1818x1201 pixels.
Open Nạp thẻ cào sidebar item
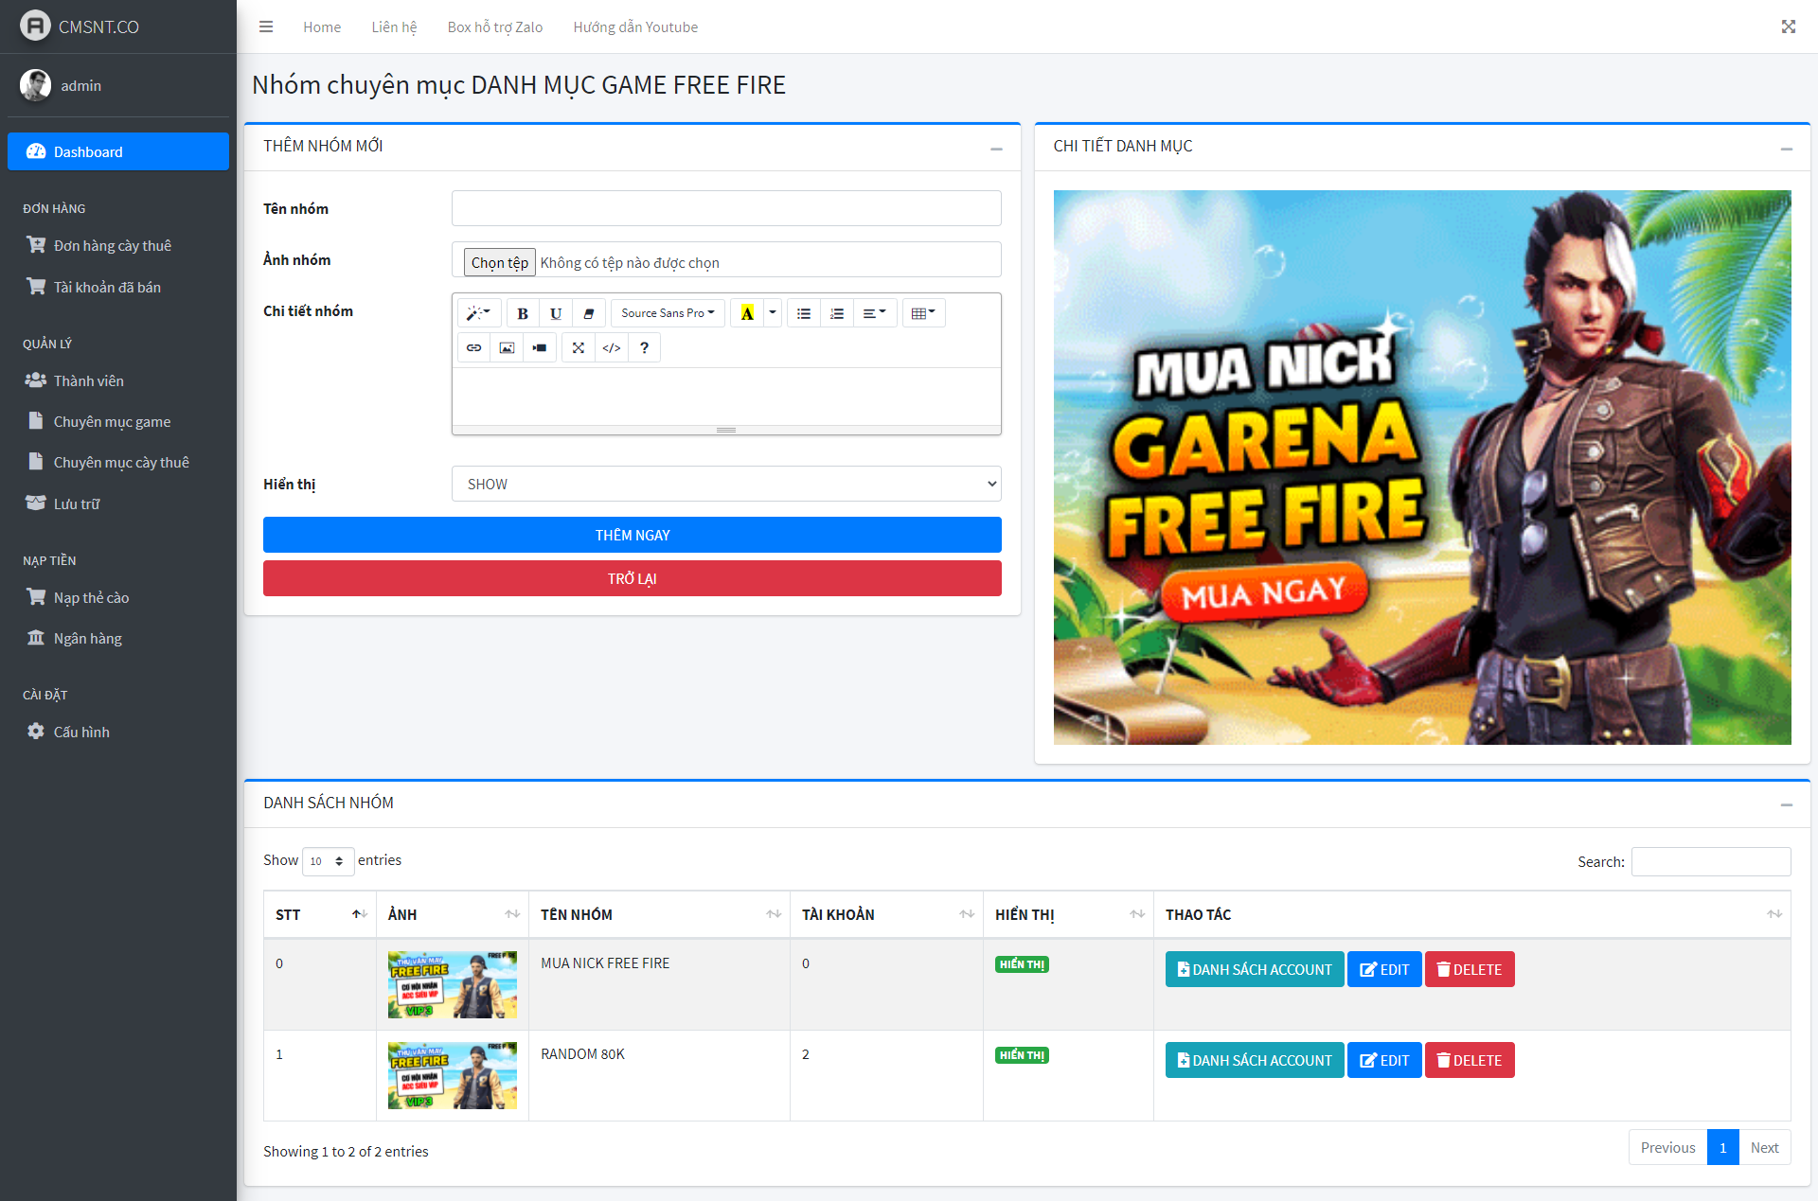(x=91, y=597)
